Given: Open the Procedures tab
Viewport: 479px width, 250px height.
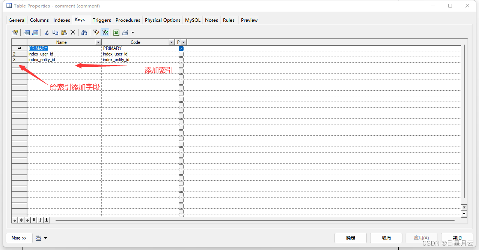Looking at the screenshot, I should pos(128,20).
